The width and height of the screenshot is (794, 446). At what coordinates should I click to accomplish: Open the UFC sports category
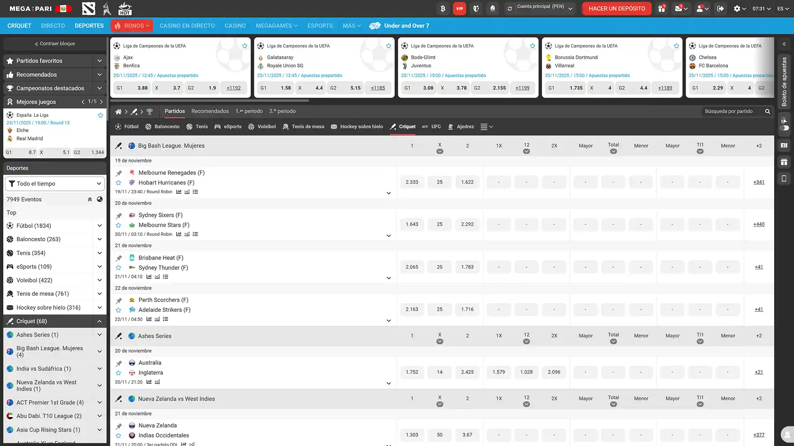click(431, 127)
